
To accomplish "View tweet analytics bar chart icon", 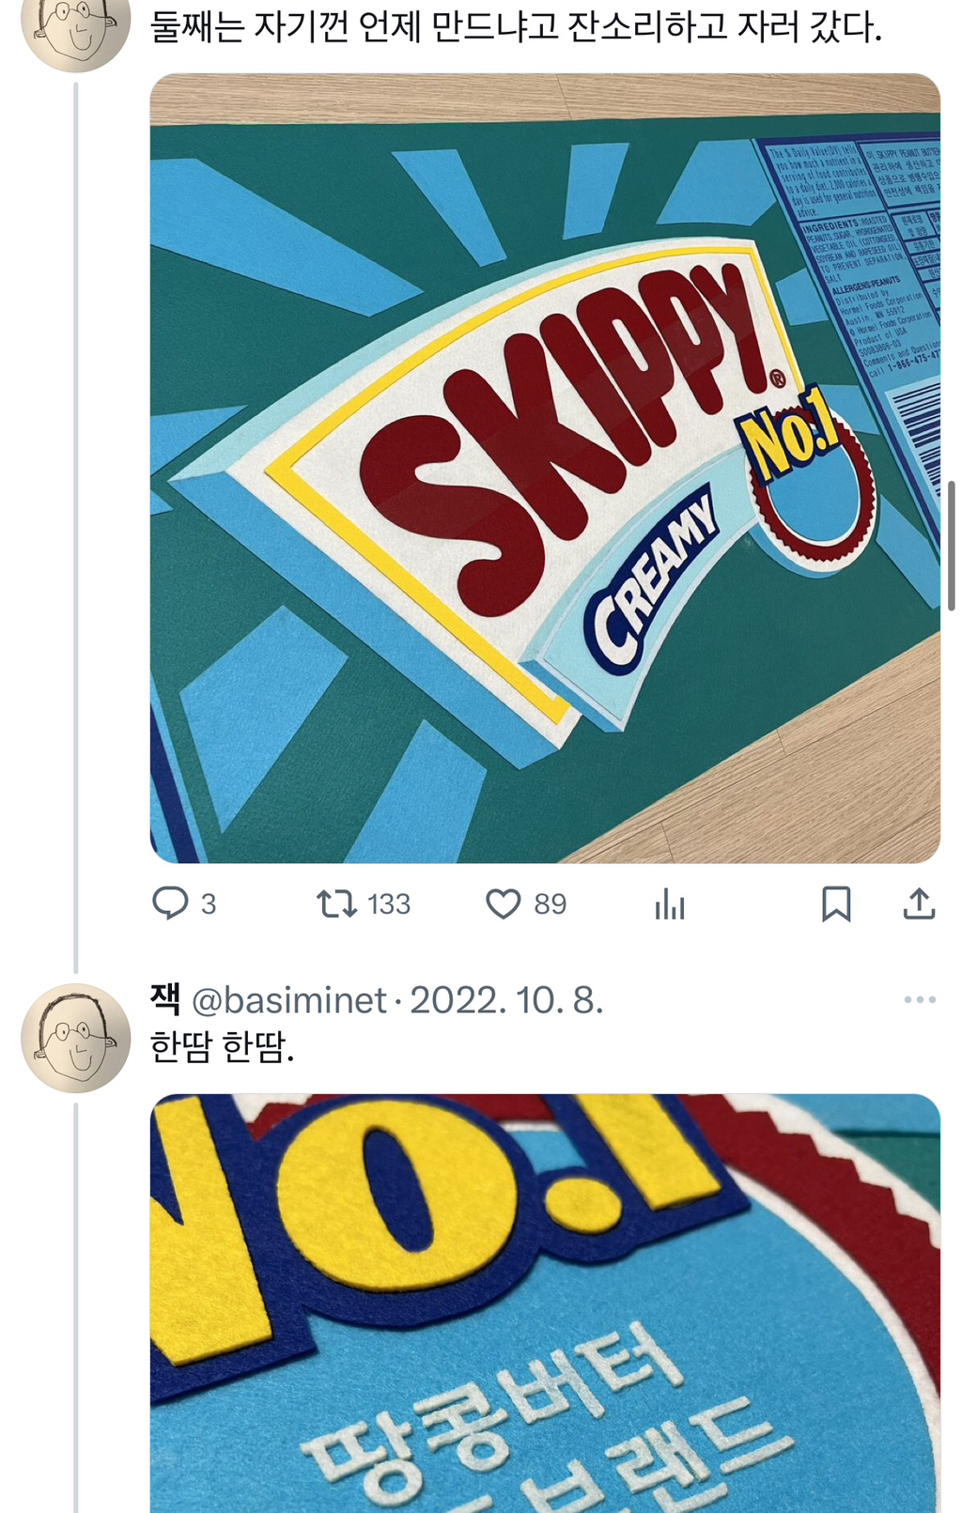I will (669, 904).
